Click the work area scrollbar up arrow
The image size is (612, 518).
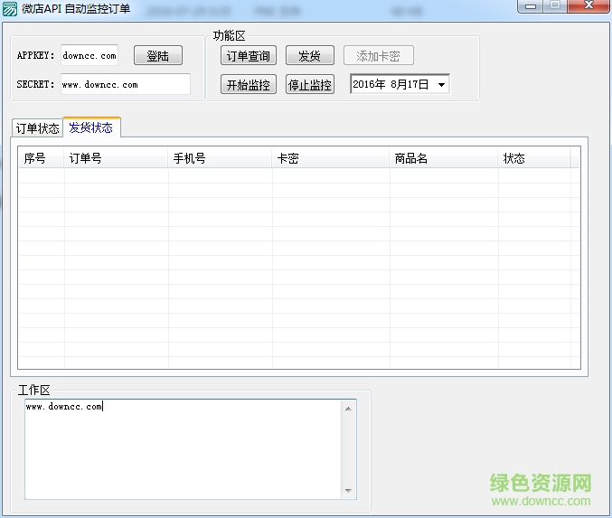click(349, 409)
